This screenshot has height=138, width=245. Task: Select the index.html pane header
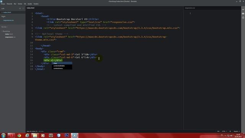(x=31, y=8)
